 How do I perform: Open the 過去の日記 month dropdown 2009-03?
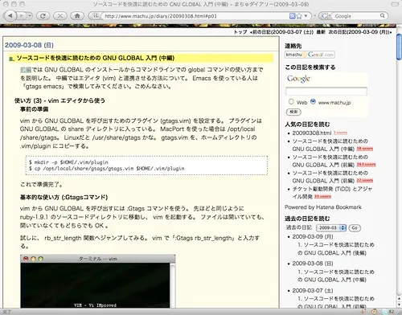point(331,227)
